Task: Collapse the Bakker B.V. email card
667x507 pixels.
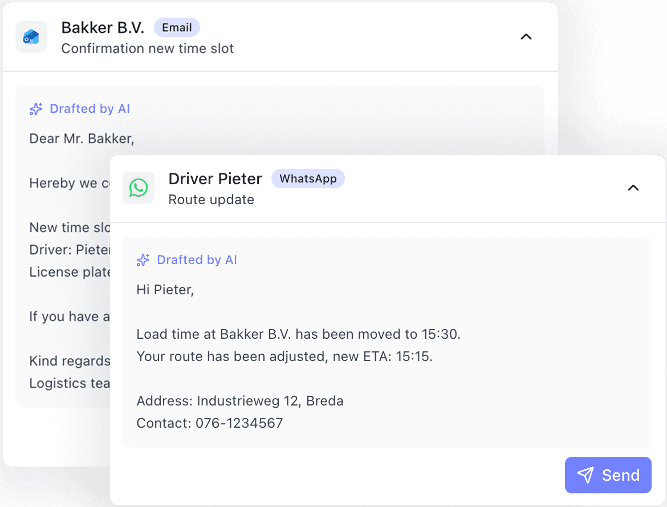Action: pos(526,36)
